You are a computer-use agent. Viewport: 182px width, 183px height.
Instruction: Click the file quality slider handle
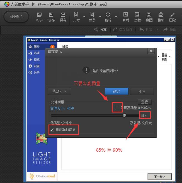124,115
